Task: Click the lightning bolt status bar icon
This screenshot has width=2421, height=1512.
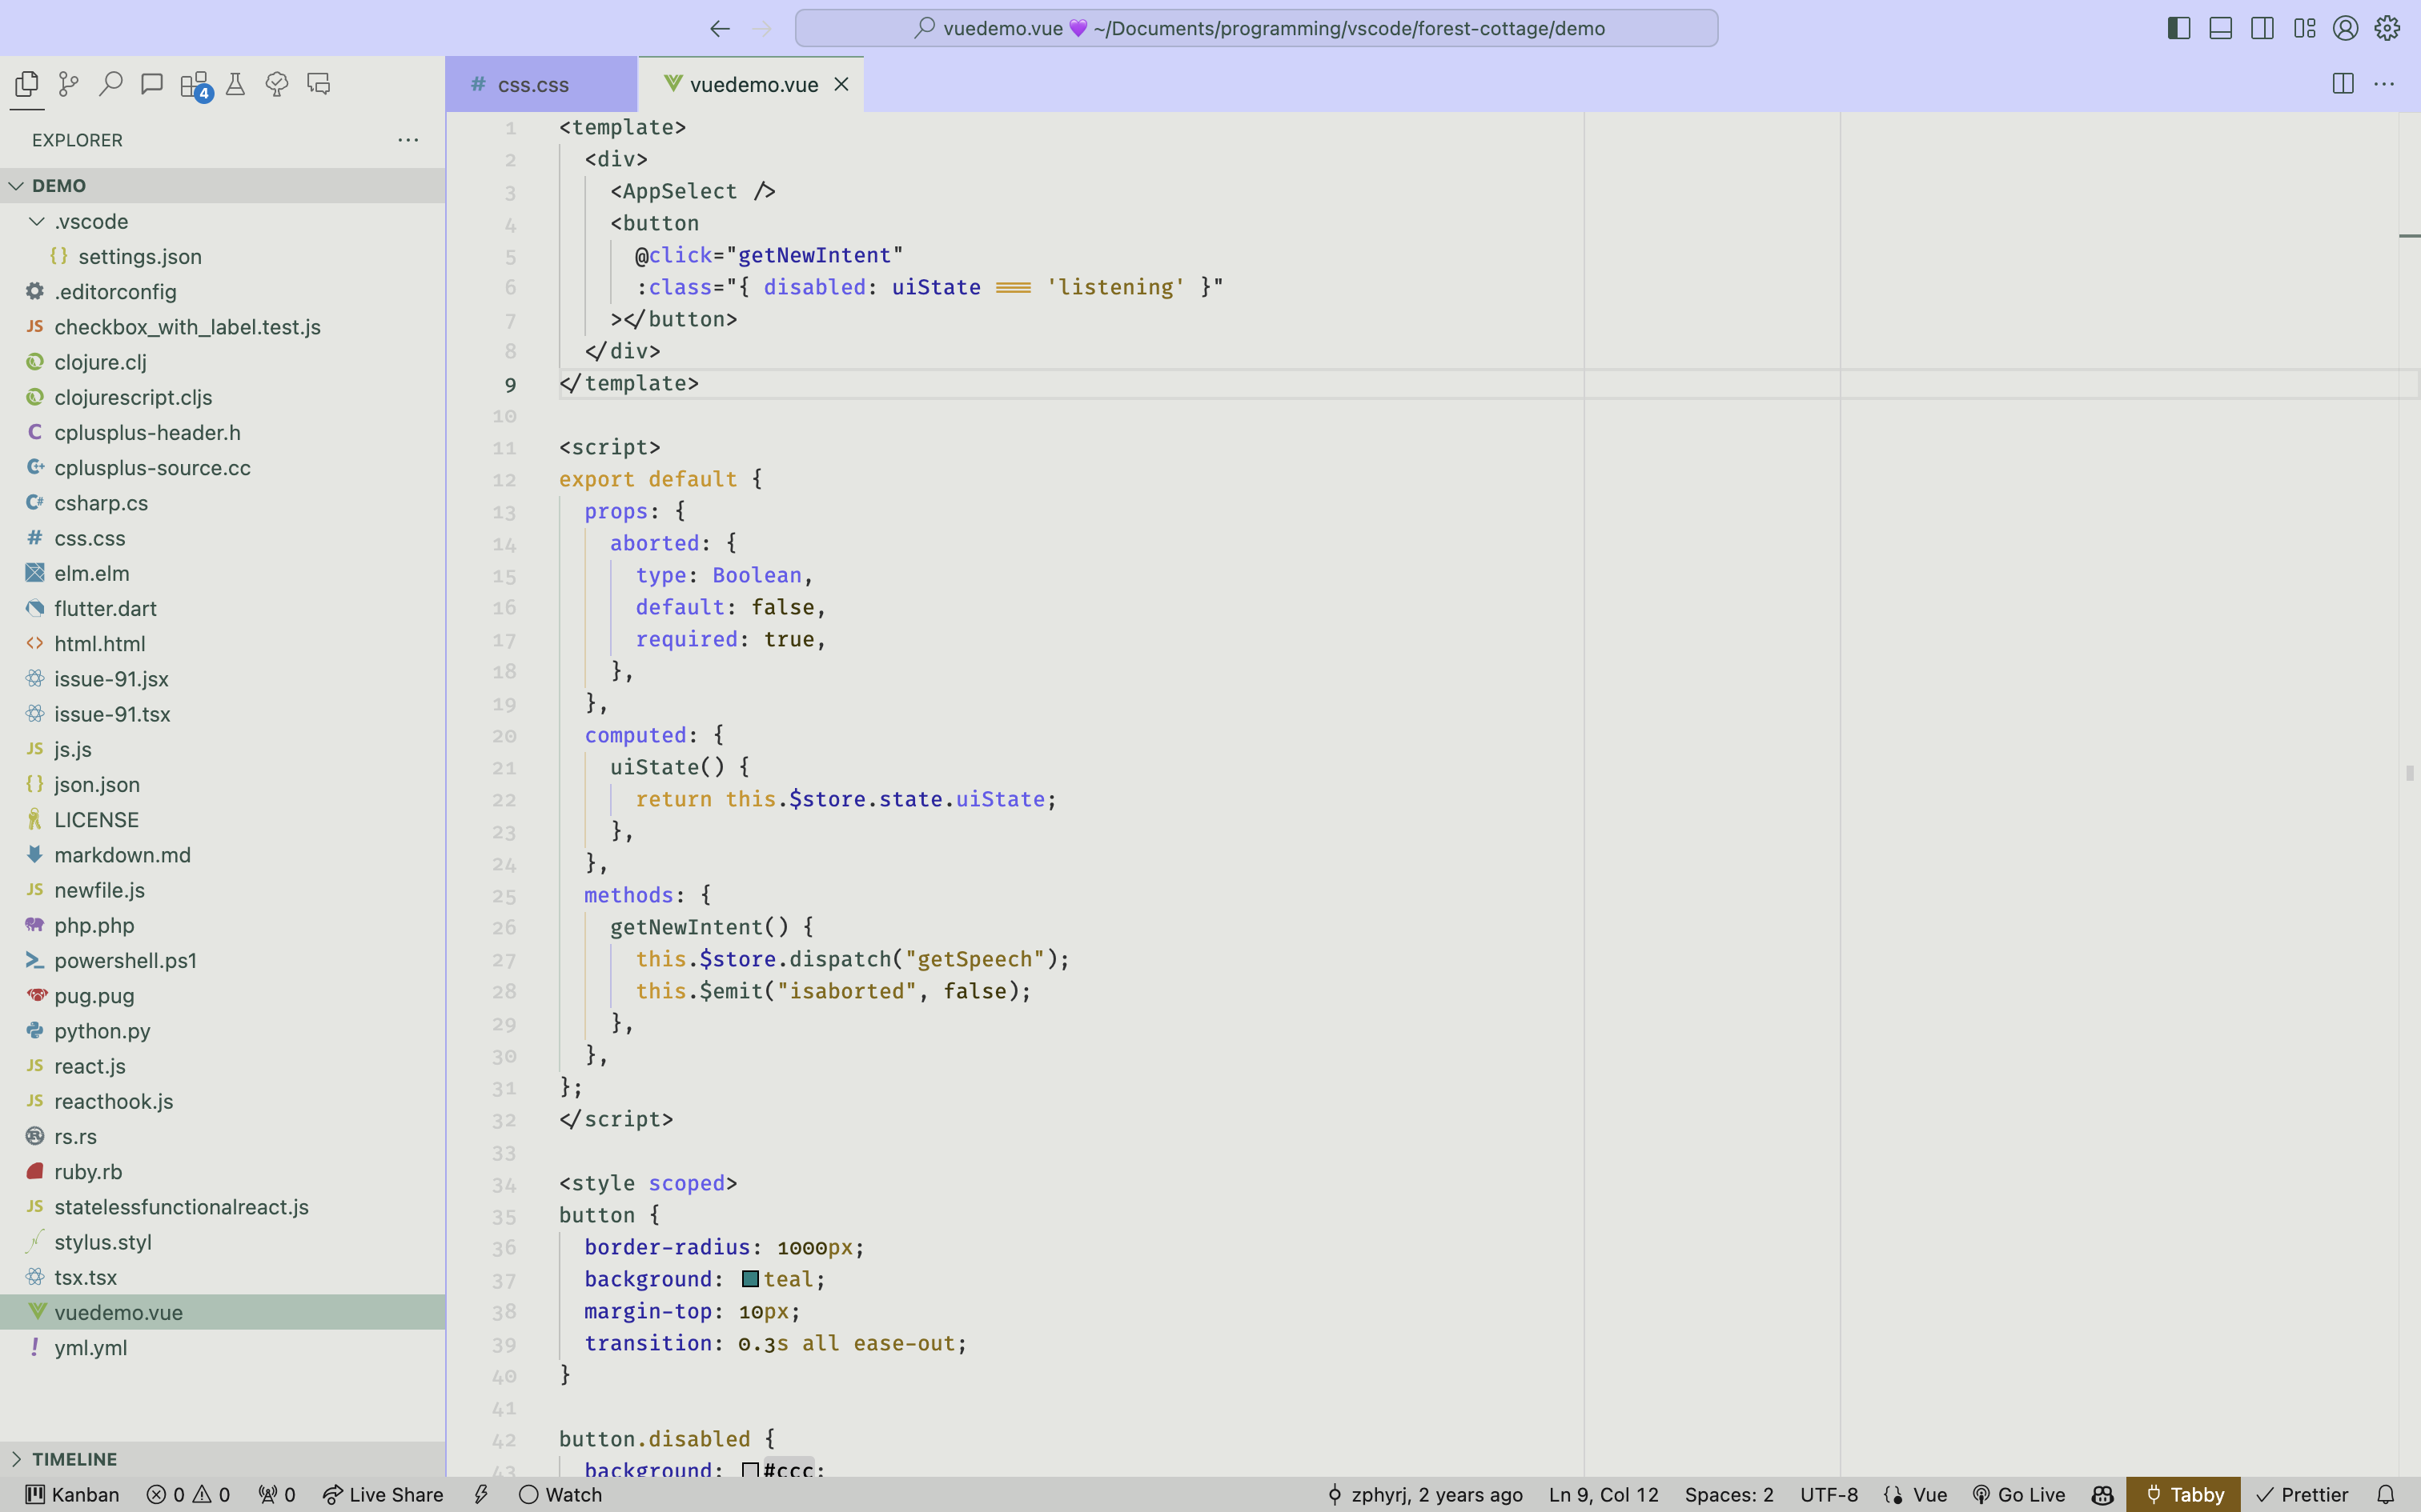Action: 481,1494
